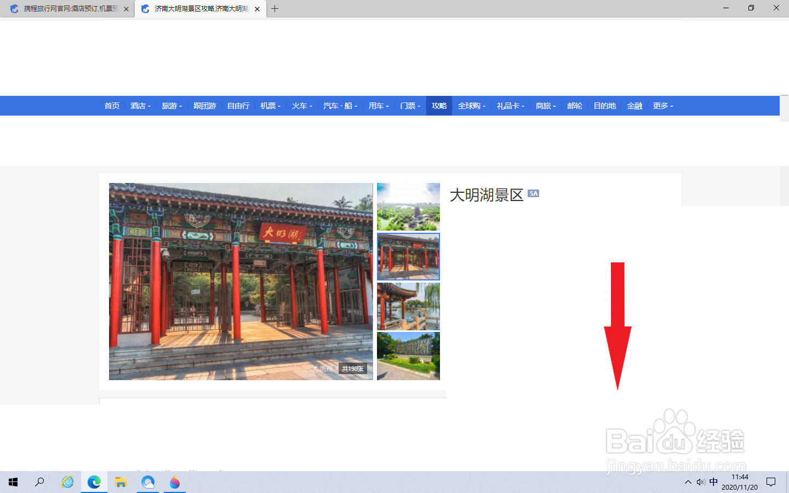The image size is (789, 493).
Task: Open the colorful flame app on taskbar
Action: tap(175, 482)
